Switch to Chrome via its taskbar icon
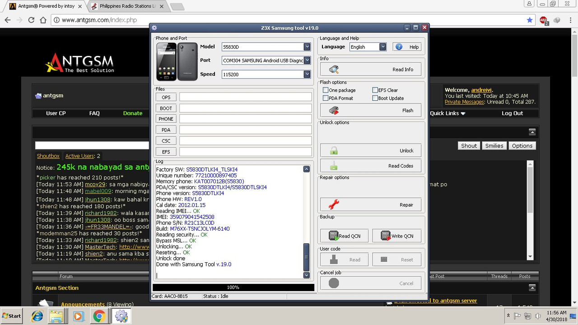The image size is (578, 325). (99, 316)
